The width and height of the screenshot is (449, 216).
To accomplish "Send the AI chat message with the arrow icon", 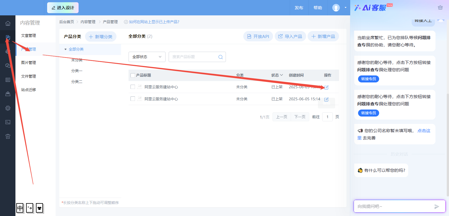I will pyautogui.click(x=437, y=206).
